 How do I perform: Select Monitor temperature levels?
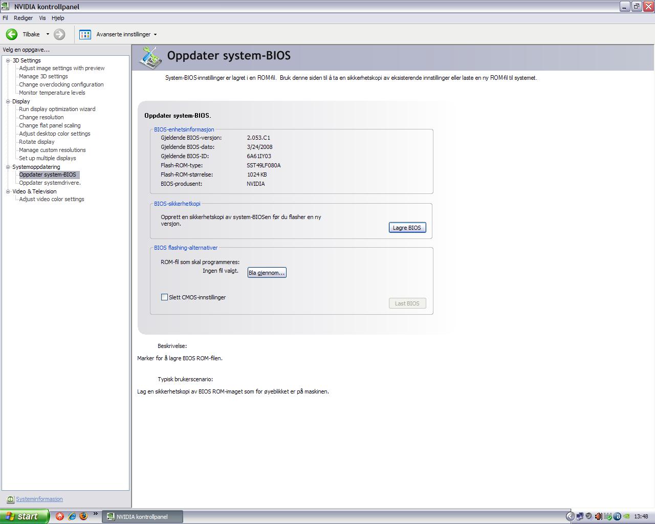[52, 93]
